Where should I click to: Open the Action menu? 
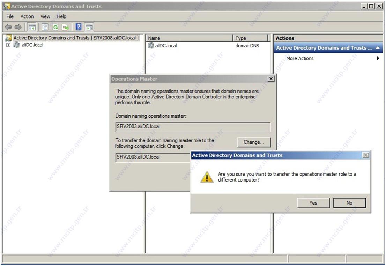pyautogui.click(x=27, y=16)
